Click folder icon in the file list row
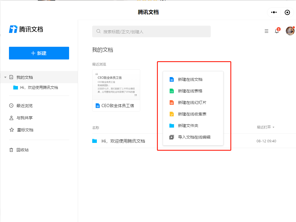Image resolution: width=296 pixels, height=222 pixels. [95, 141]
